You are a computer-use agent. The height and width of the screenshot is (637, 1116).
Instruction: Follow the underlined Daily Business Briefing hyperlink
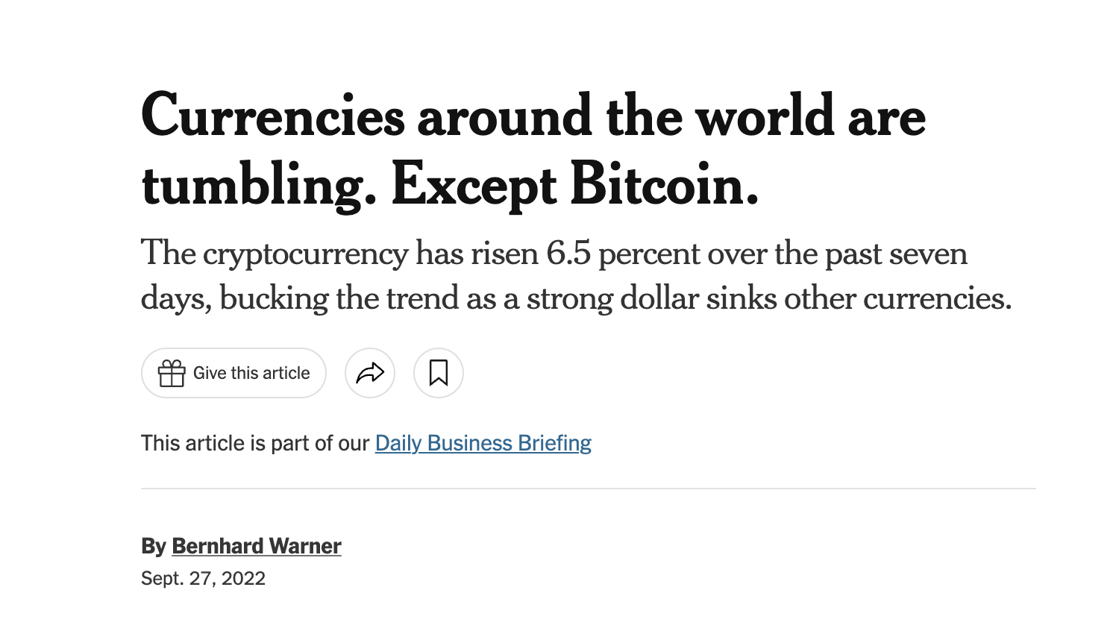coord(482,442)
